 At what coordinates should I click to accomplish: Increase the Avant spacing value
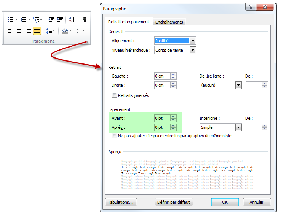click(x=173, y=117)
